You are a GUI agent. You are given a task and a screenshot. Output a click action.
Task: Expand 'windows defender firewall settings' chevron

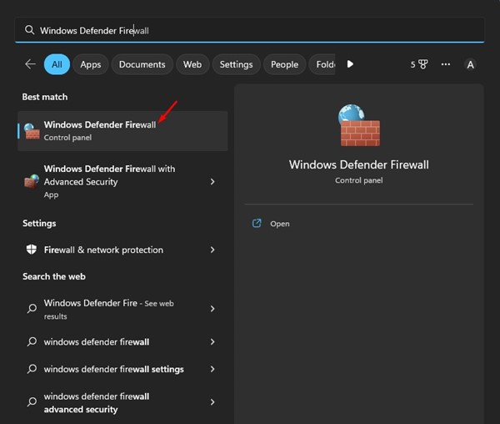[212, 369]
